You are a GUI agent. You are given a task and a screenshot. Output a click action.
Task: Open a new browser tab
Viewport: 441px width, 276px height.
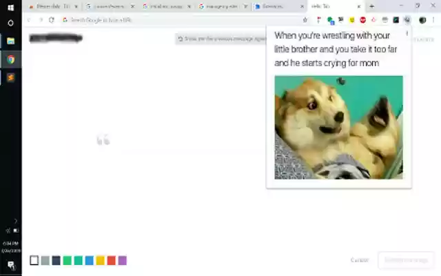[371, 6]
